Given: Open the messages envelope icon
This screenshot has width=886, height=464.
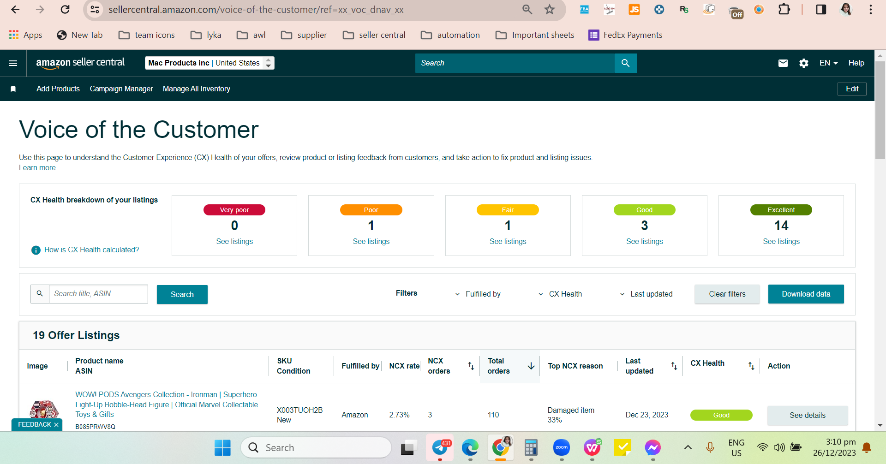Looking at the screenshot, I should [x=783, y=63].
